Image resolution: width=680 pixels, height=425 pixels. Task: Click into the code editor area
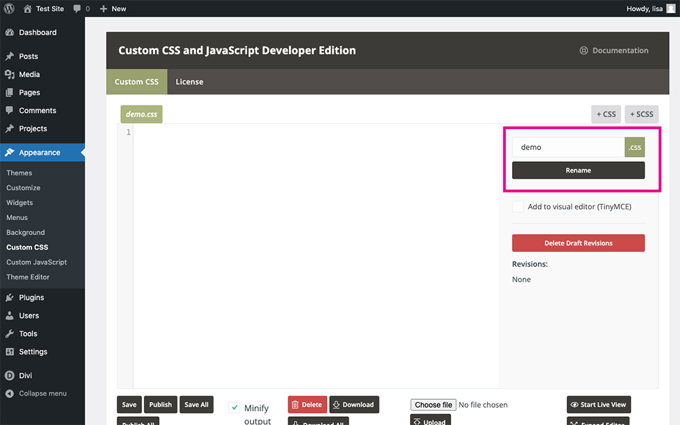pos(316,256)
